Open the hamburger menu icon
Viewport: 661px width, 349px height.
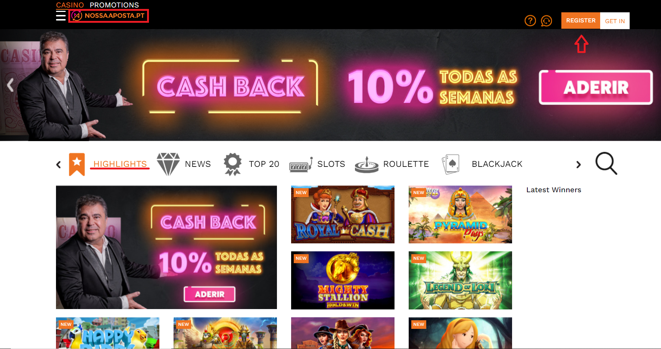[x=61, y=15]
